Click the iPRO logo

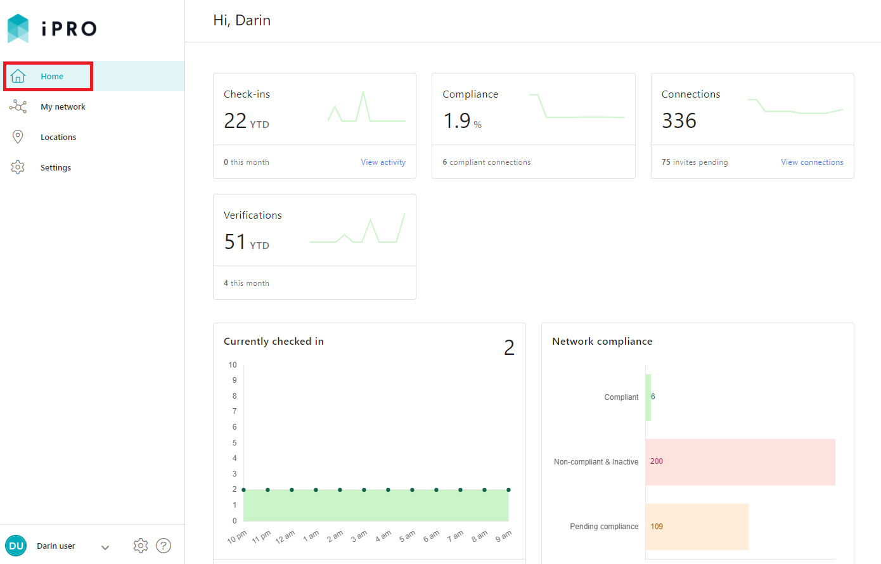pyautogui.click(x=52, y=29)
